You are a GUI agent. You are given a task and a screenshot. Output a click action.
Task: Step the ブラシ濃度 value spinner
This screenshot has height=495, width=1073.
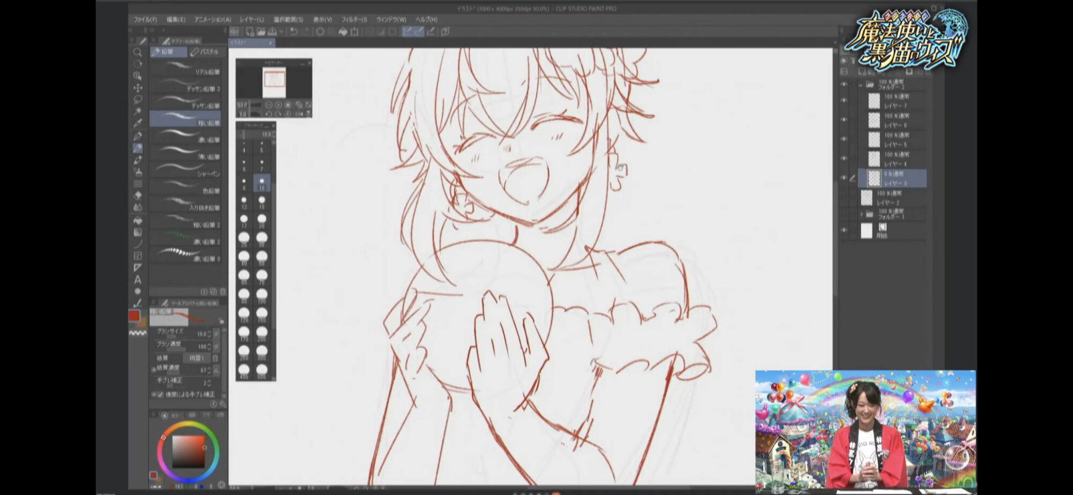coord(209,346)
